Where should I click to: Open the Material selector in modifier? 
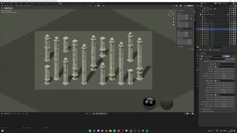[x=225, y=64]
